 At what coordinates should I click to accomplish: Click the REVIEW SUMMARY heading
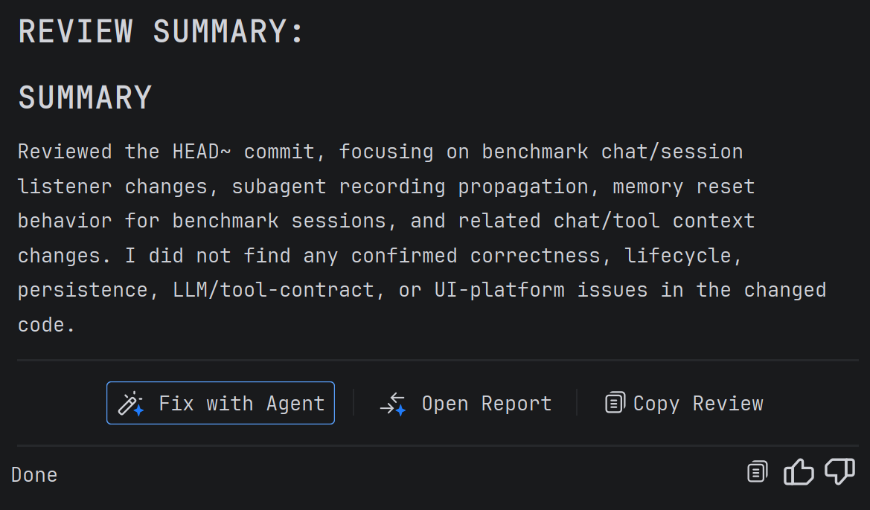click(161, 31)
